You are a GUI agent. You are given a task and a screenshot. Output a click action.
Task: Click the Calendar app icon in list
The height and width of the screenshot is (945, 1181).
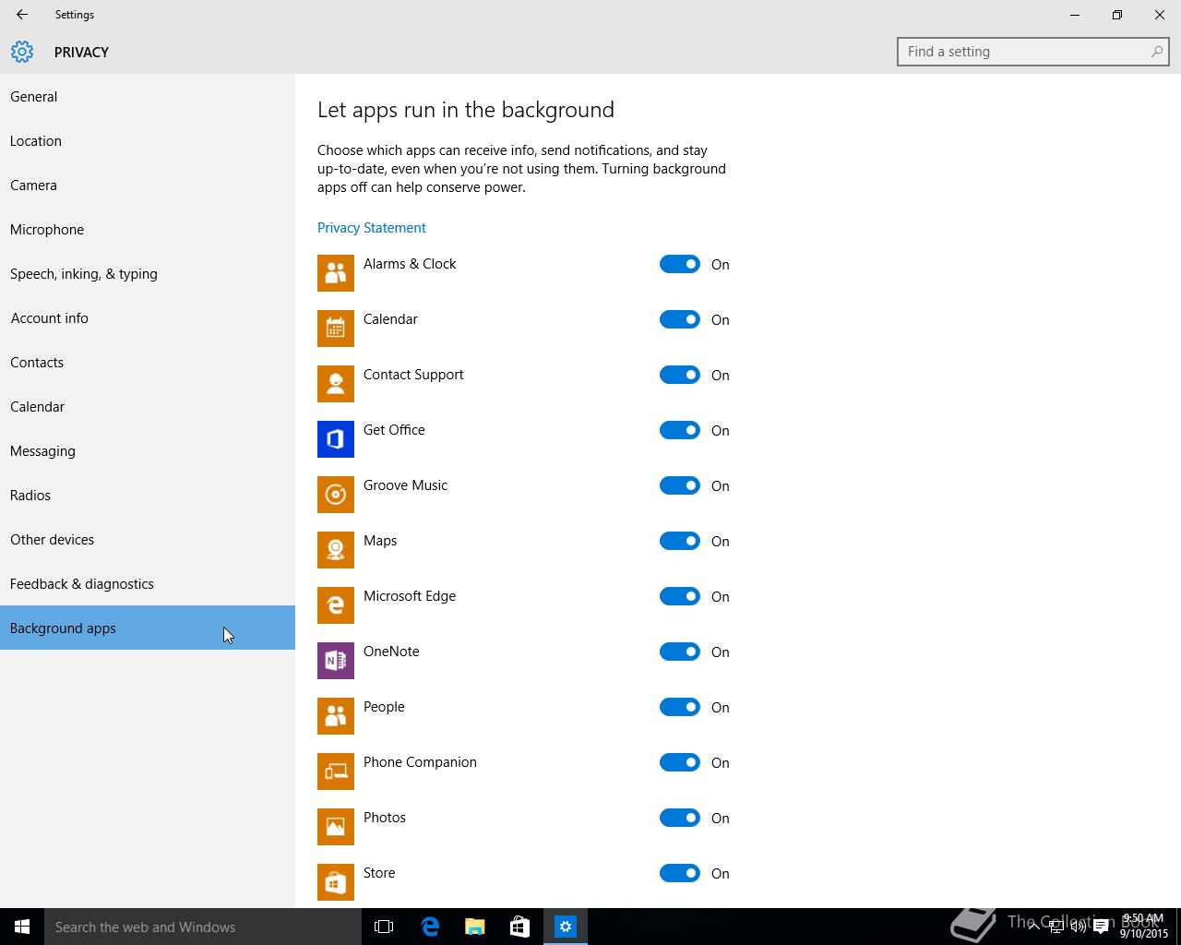[336, 329]
